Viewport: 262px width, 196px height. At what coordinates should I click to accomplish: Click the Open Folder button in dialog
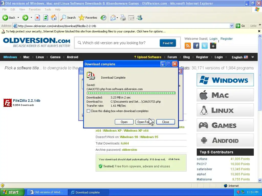pyautogui.click(x=145, y=122)
